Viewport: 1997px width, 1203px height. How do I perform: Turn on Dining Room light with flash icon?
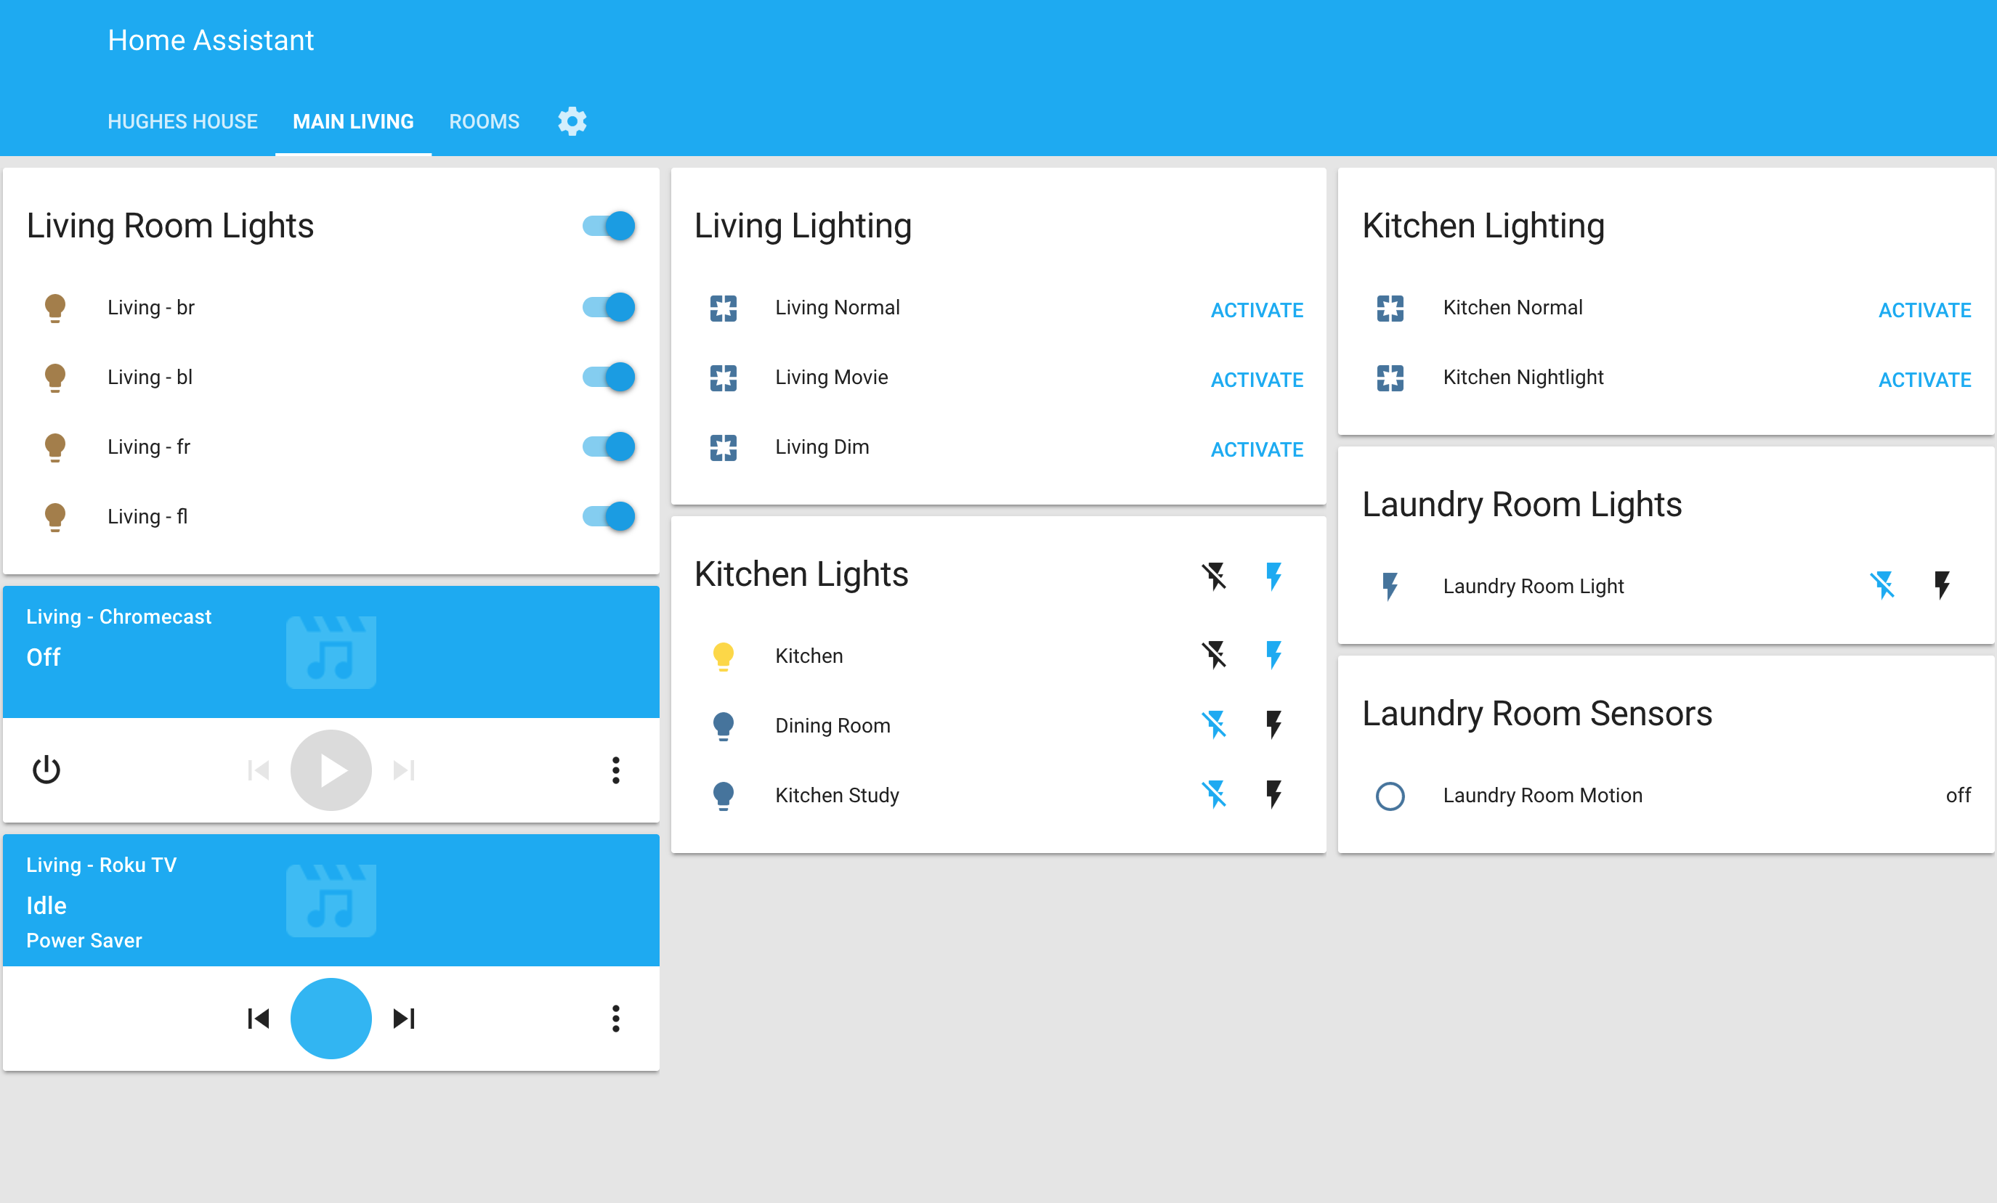click(x=1273, y=725)
